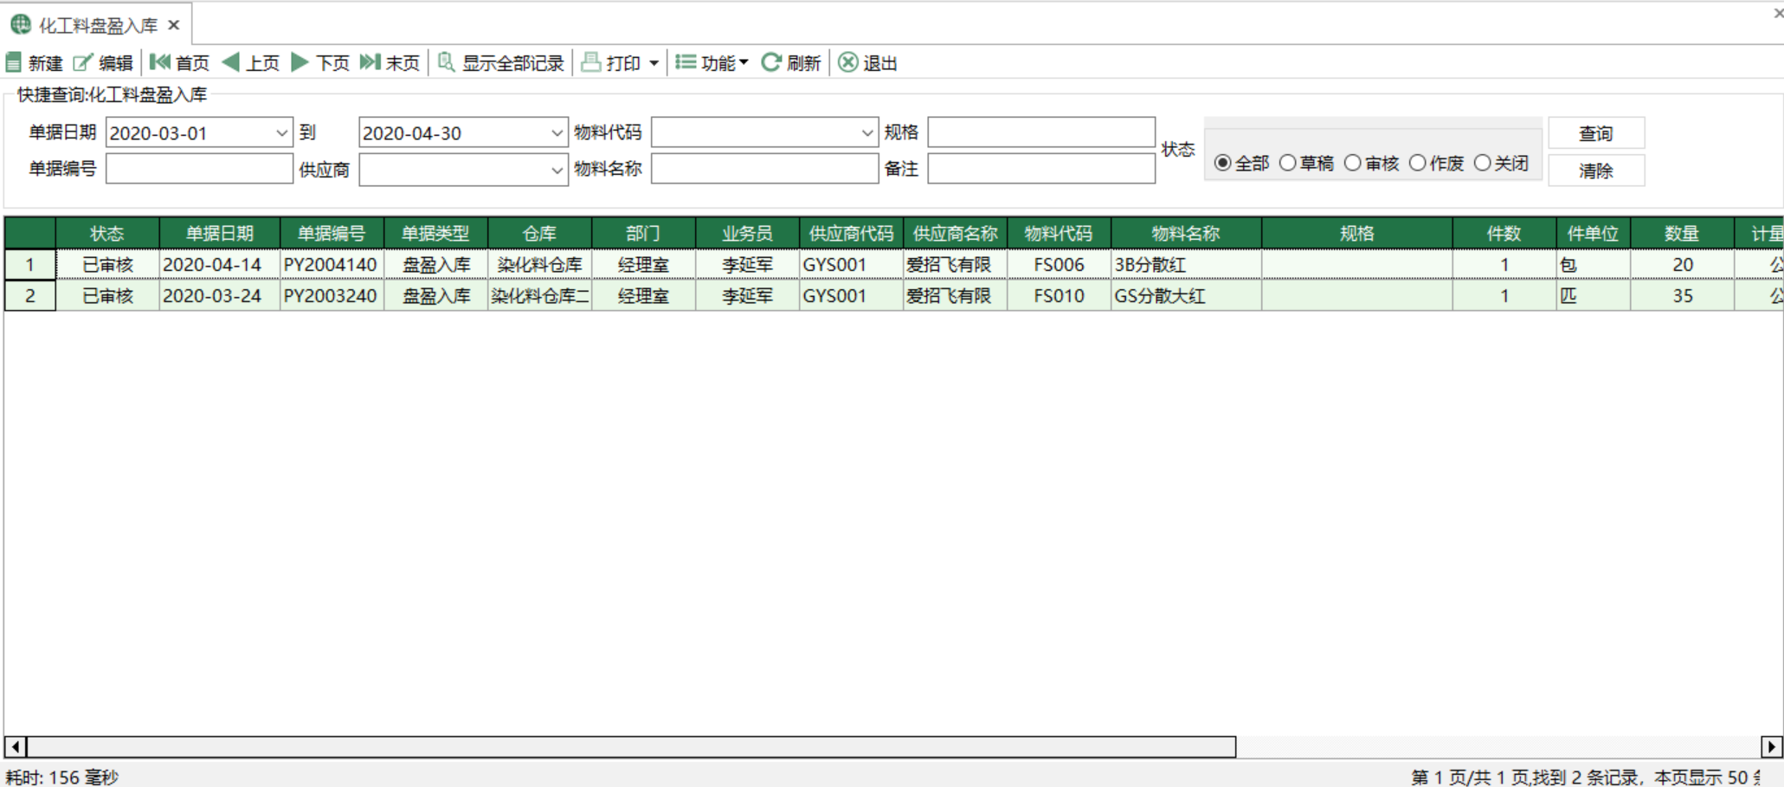Click the 新建 (New) toolbar icon

pos(14,62)
